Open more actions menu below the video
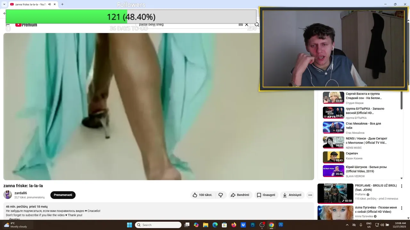Image resolution: width=410 pixels, height=230 pixels. (x=310, y=195)
